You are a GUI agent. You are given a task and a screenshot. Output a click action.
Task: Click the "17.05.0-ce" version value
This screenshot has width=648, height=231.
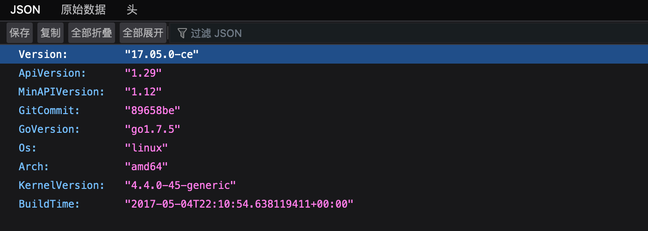pos(162,54)
